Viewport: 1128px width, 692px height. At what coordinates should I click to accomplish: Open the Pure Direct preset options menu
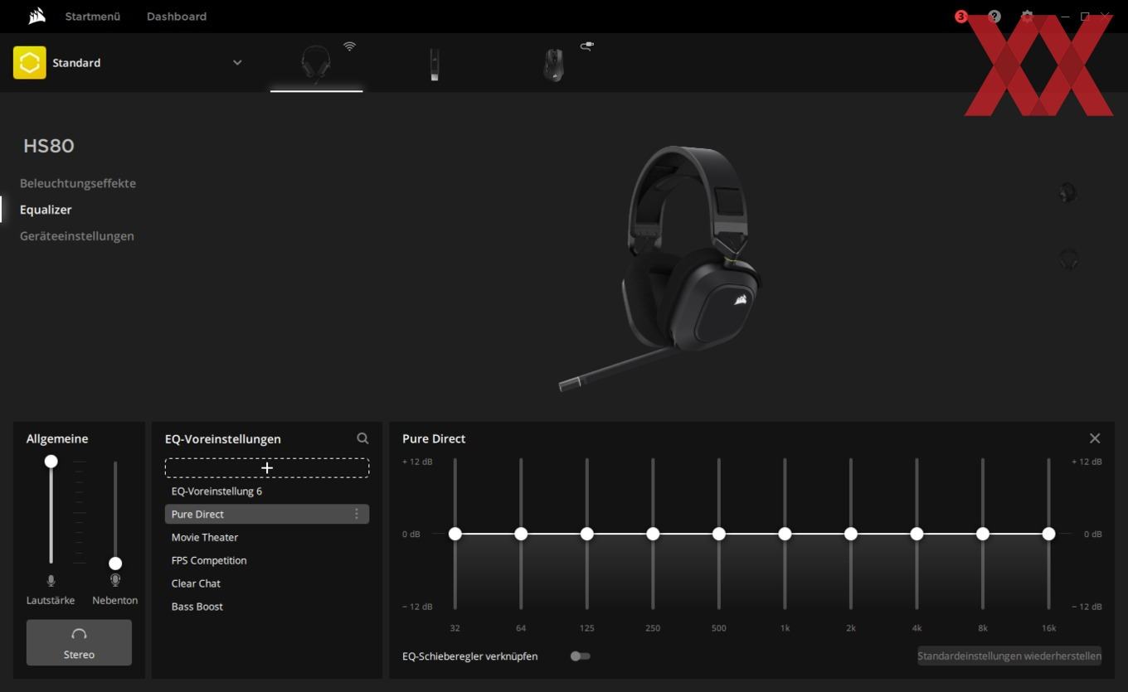click(357, 515)
